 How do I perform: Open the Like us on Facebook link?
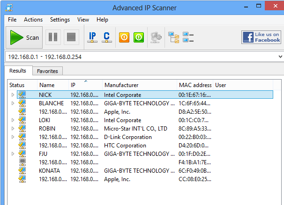click(261, 37)
